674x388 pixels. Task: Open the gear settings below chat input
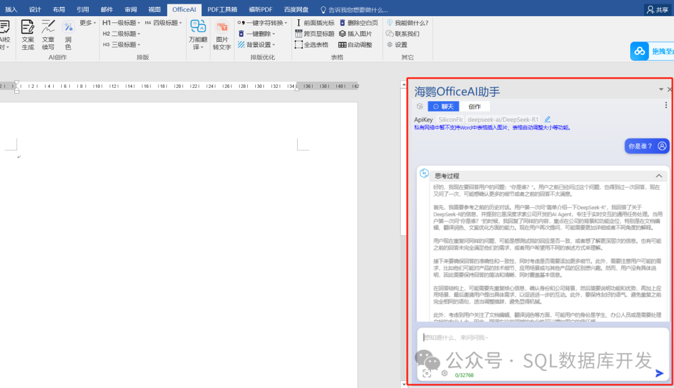pos(444,374)
